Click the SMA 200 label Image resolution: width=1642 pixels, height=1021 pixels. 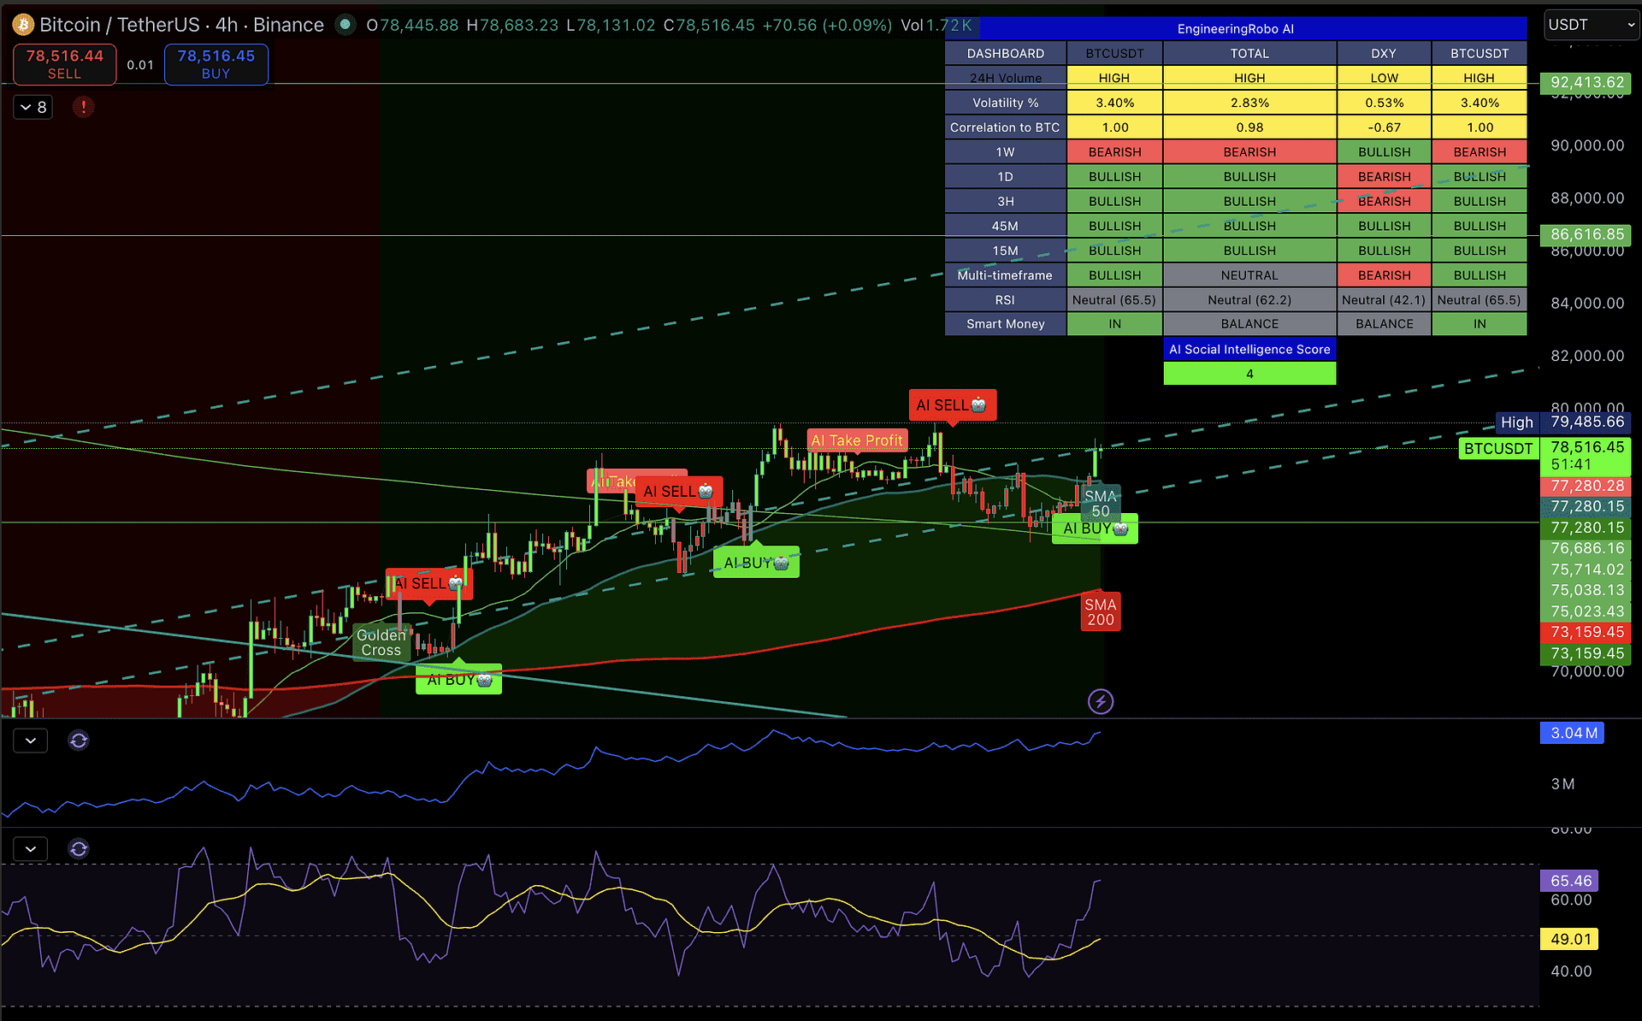click(x=1101, y=611)
